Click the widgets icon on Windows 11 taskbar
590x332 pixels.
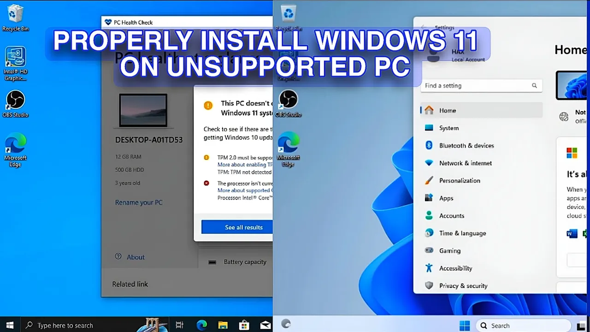point(286,324)
